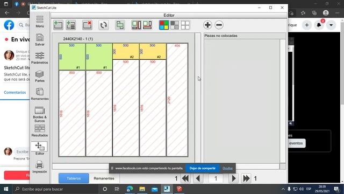Enable the uncolored outline view mode

pyautogui.click(x=185, y=25)
